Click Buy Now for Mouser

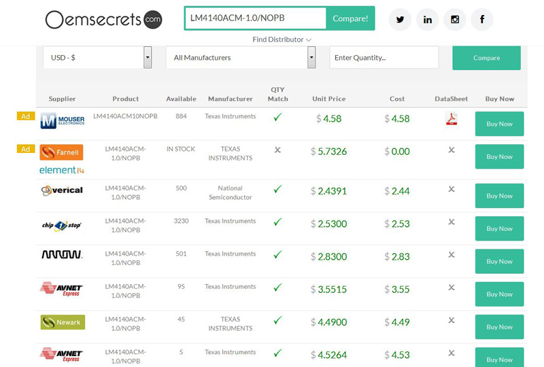click(499, 124)
